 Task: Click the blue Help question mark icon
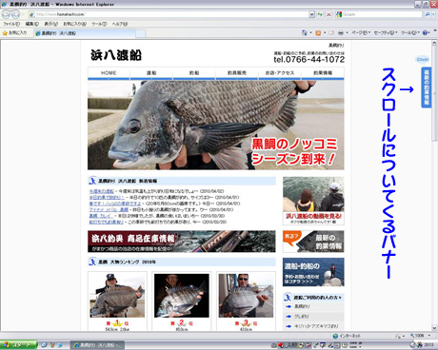(x=425, y=32)
